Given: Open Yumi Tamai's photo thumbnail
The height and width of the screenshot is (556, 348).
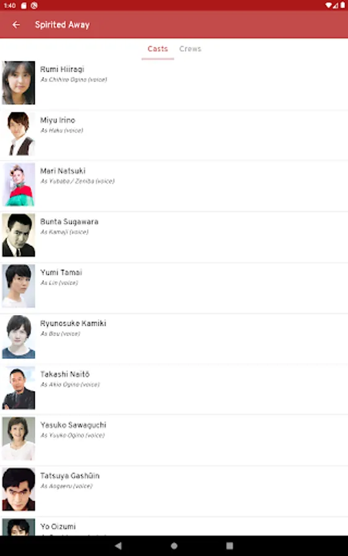Looking at the screenshot, I should [19, 286].
